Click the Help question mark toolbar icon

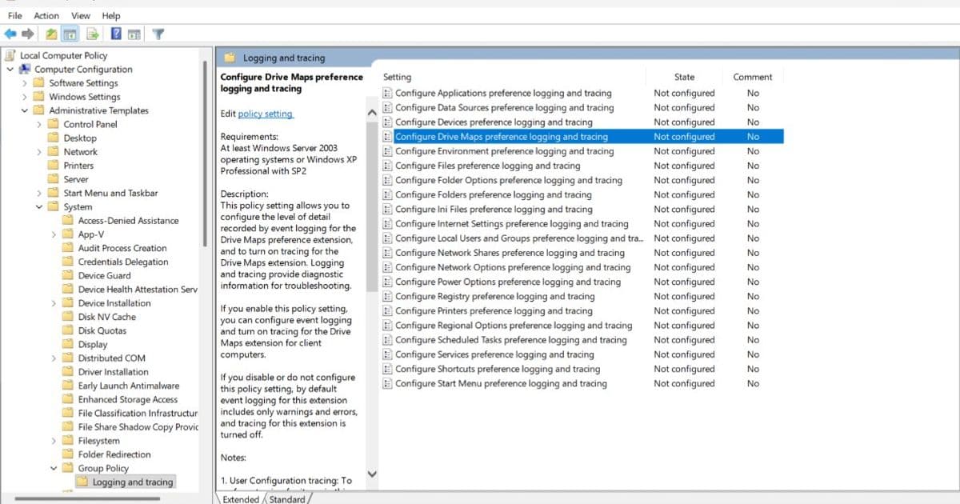coord(114,33)
